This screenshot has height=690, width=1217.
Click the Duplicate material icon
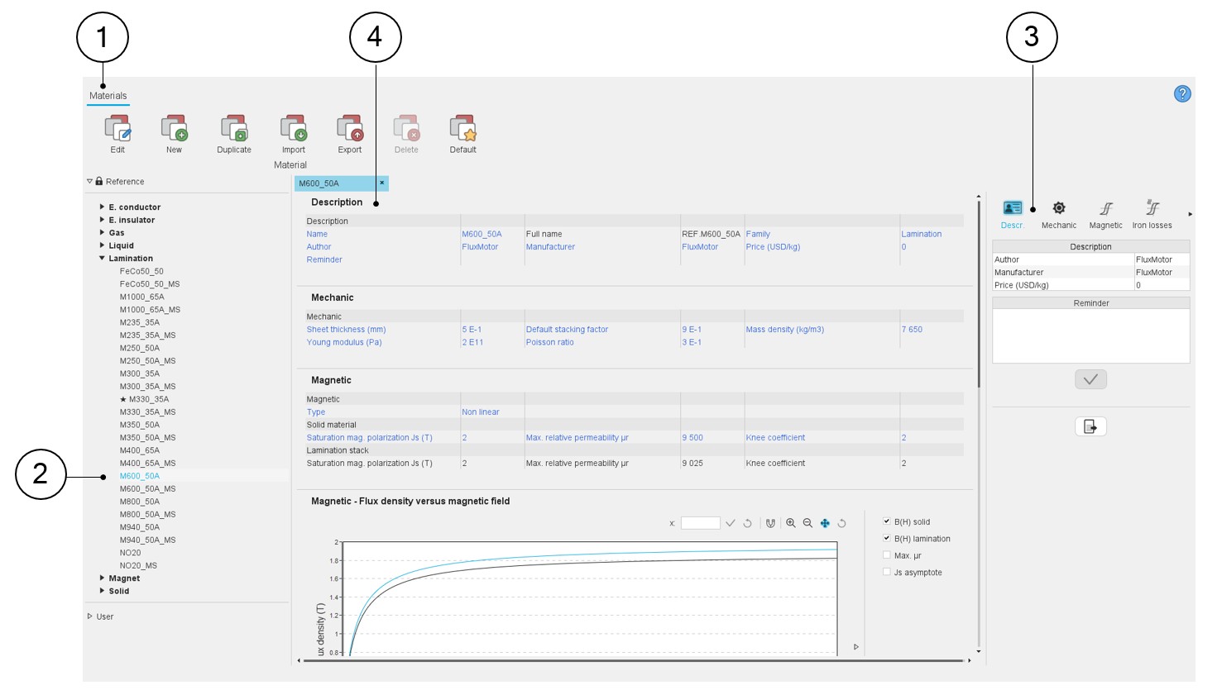pos(234,130)
